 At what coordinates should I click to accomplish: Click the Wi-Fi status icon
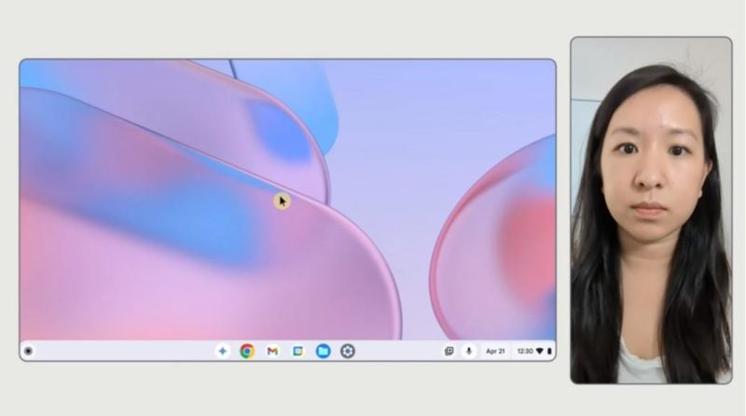point(540,352)
